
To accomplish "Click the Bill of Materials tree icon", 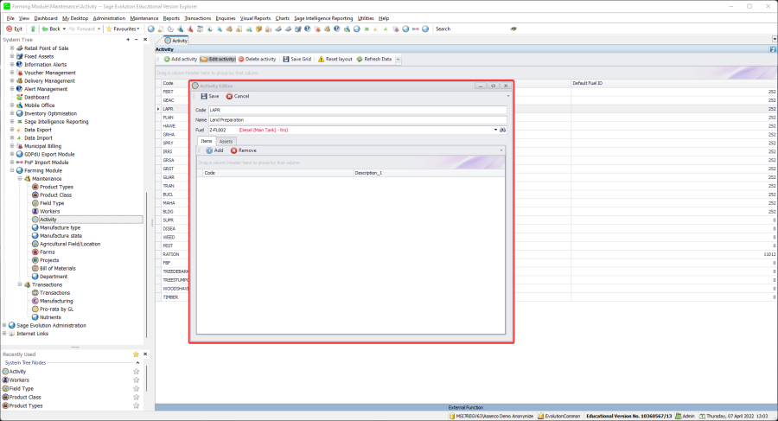I will point(35,268).
